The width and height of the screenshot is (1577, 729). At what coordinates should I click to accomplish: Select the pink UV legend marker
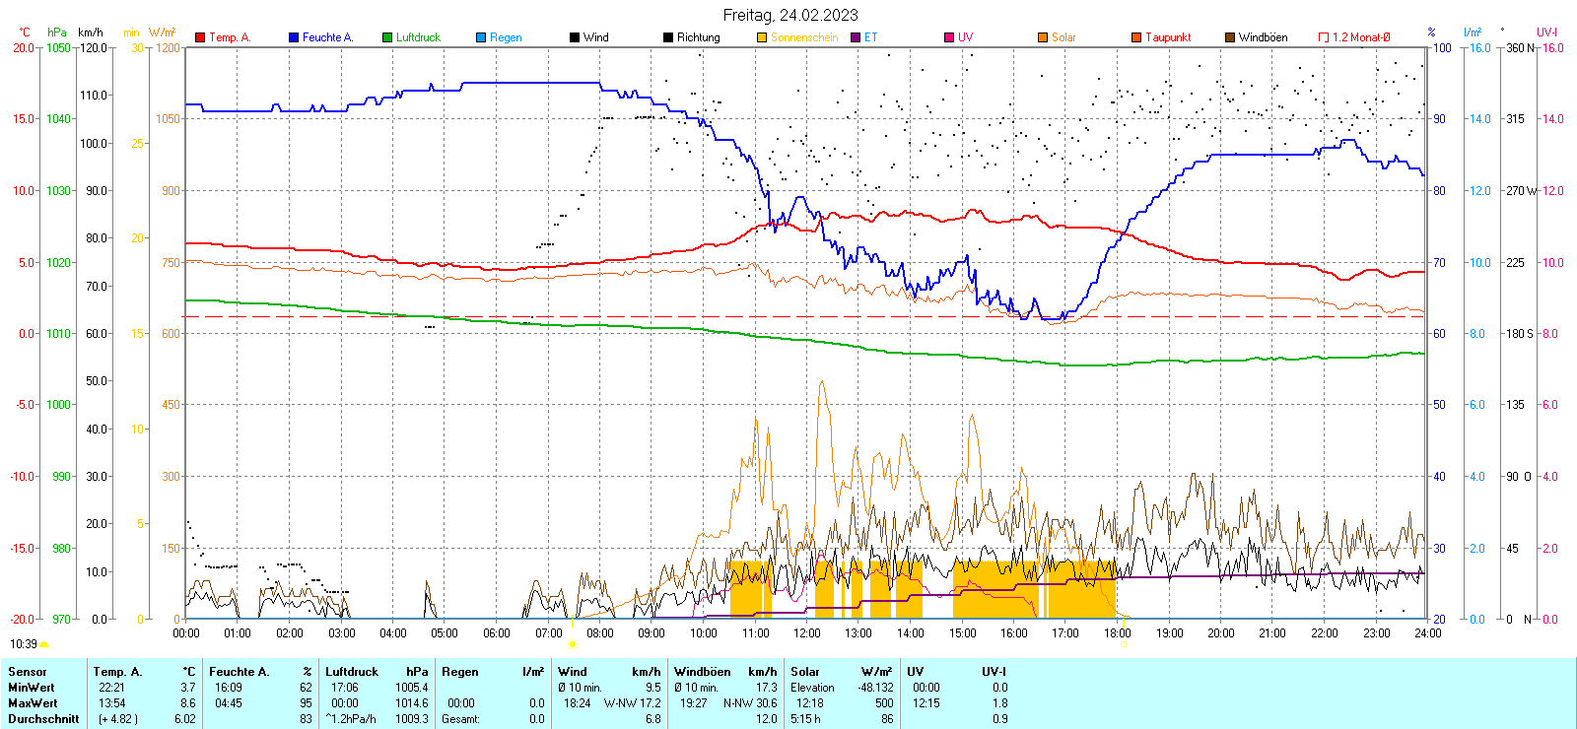tap(949, 37)
